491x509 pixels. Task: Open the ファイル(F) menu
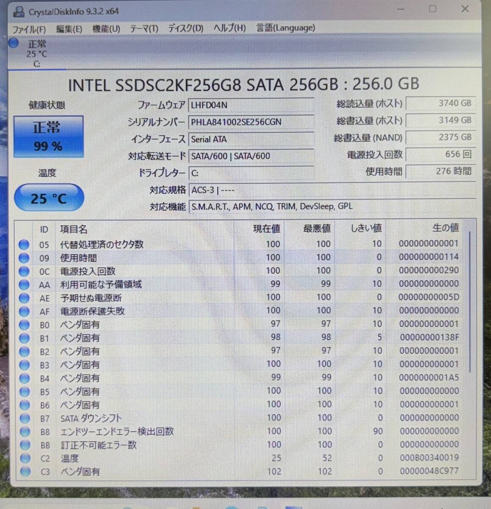(x=28, y=29)
